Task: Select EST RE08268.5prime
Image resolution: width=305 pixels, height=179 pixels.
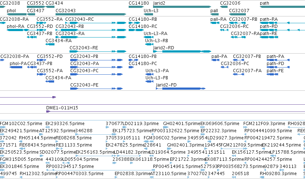Action: (x=74, y=138)
